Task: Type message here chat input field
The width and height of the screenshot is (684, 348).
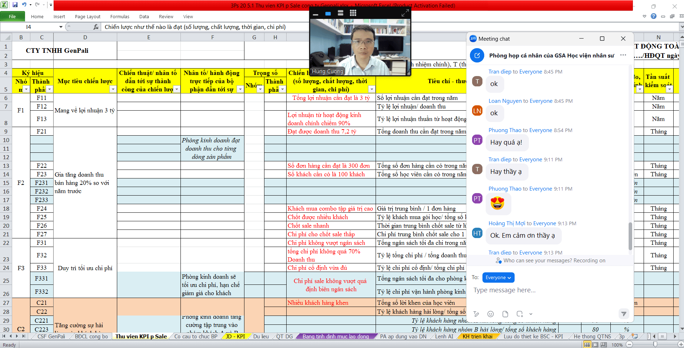Action: click(550, 290)
